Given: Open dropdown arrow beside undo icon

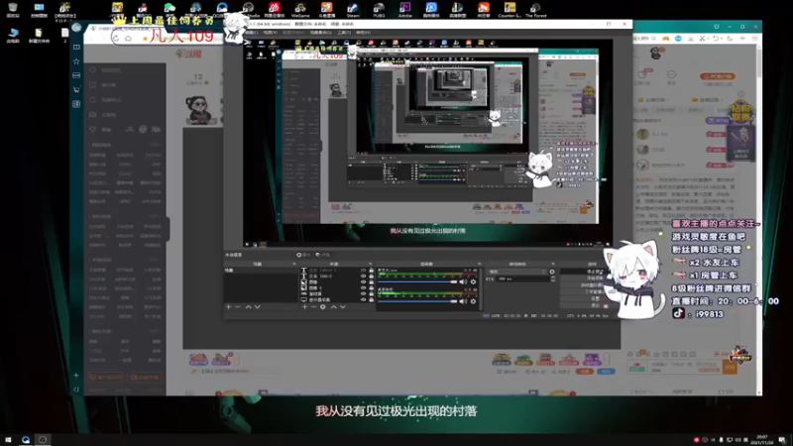Looking at the screenshot, I should click(x=722, y=39).
